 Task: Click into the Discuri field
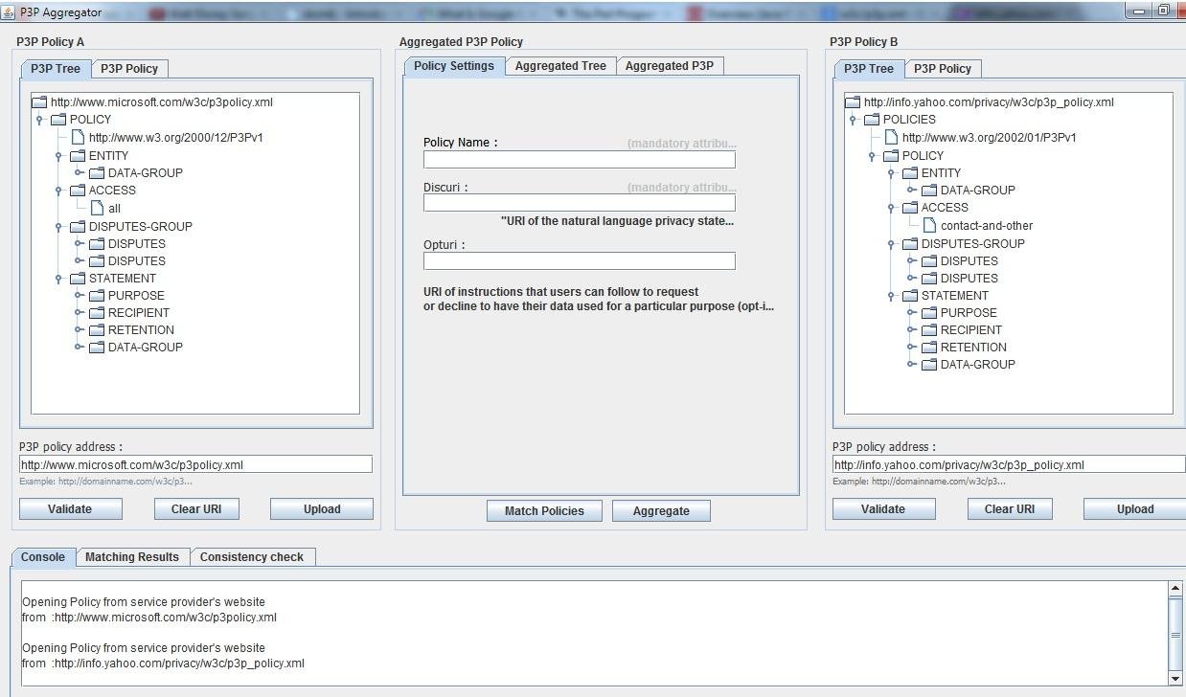pos(580,203)
